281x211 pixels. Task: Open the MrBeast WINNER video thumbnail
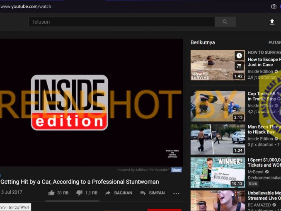(x=218, y=172)
